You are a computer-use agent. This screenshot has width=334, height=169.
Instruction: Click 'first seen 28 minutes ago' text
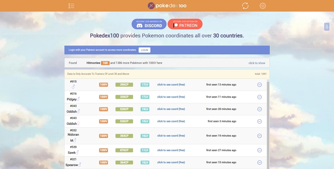(x=221, y=109)
